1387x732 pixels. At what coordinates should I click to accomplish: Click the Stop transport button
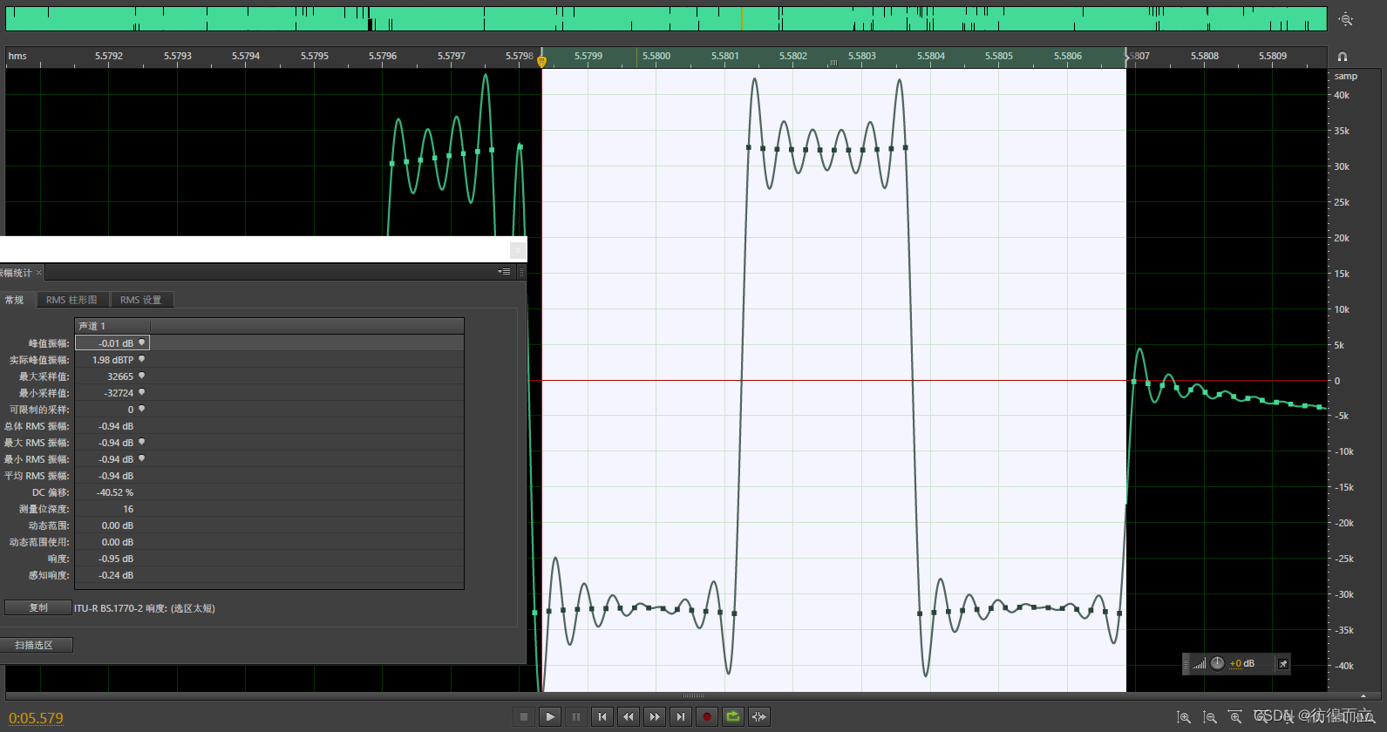[524, 716]
